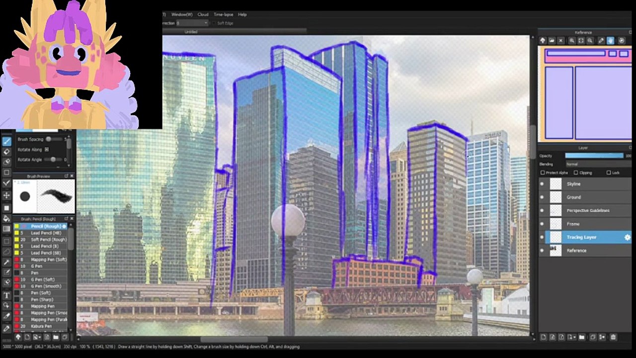The image size is (636, 358).
Task: Zoom out on the Reference image
Action: click(590, 40)
